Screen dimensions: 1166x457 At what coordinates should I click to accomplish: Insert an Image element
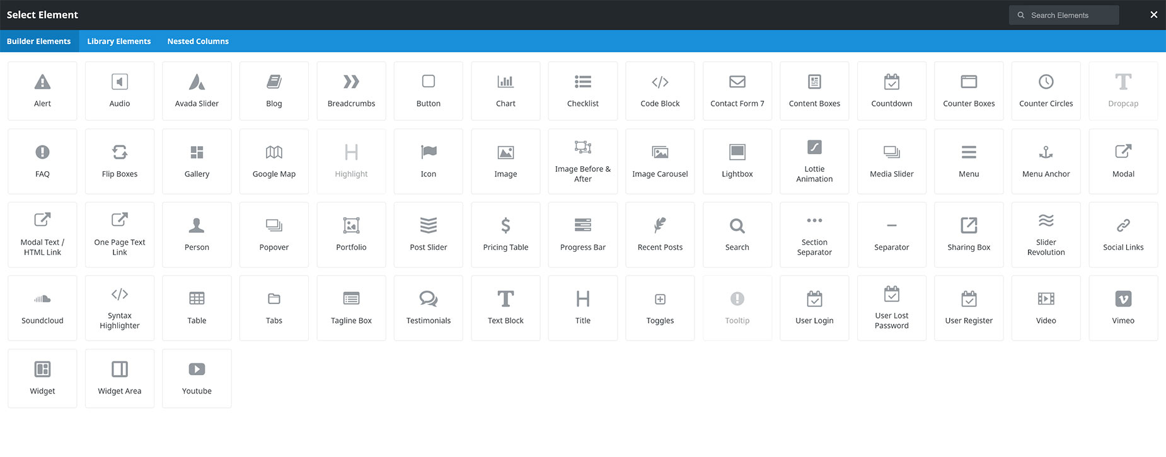tap(505, 161)
